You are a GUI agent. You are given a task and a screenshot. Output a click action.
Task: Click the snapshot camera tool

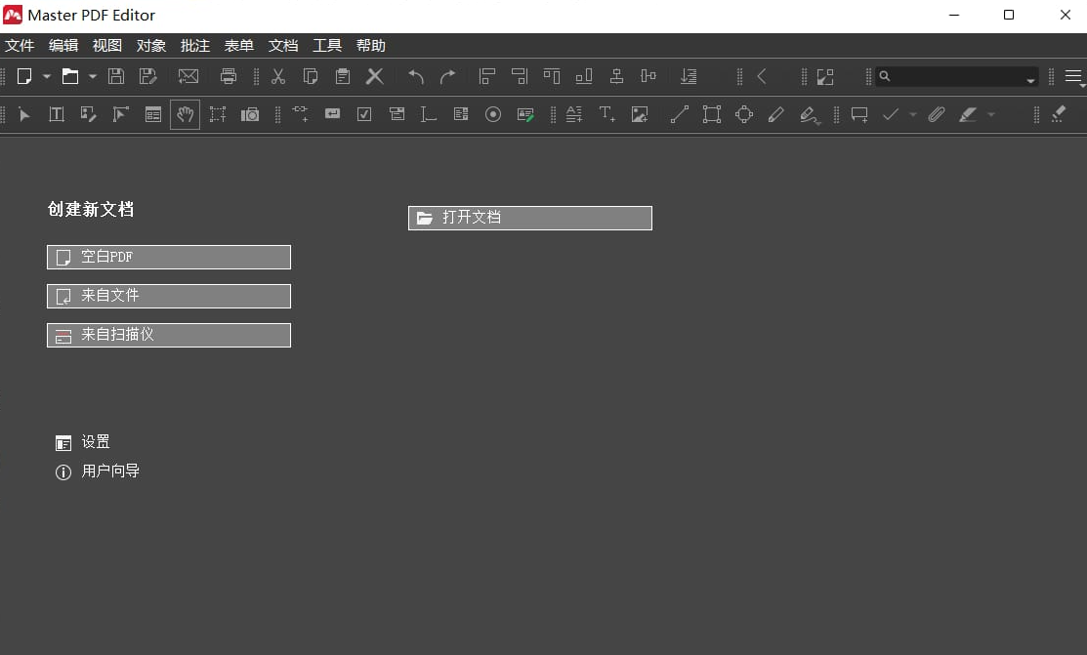pos(250,114)
